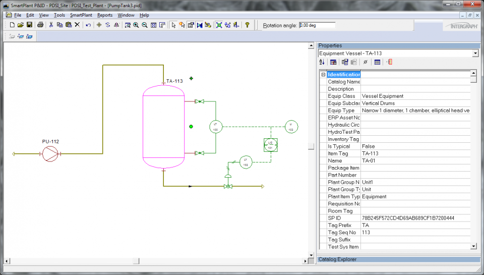This screenshot has height=275, width=484.
Task: Click the Rotation angle input field
Action: (317, 25)
